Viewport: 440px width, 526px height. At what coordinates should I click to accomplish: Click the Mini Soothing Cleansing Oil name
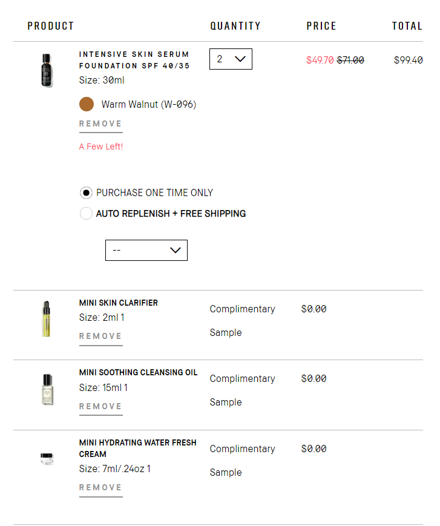click(138, 372)
